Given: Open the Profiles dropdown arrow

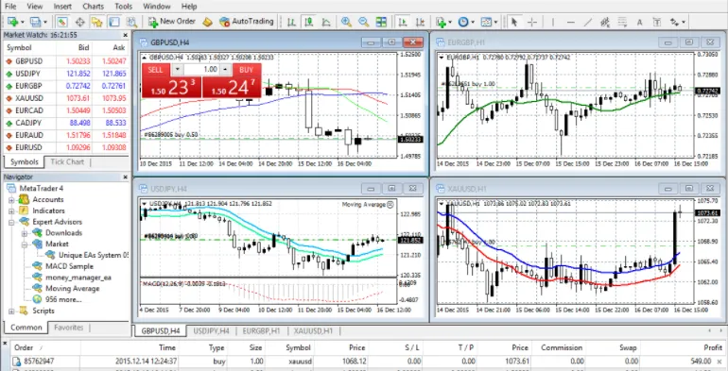Looking at the screenshot, I should click(45, 22).
